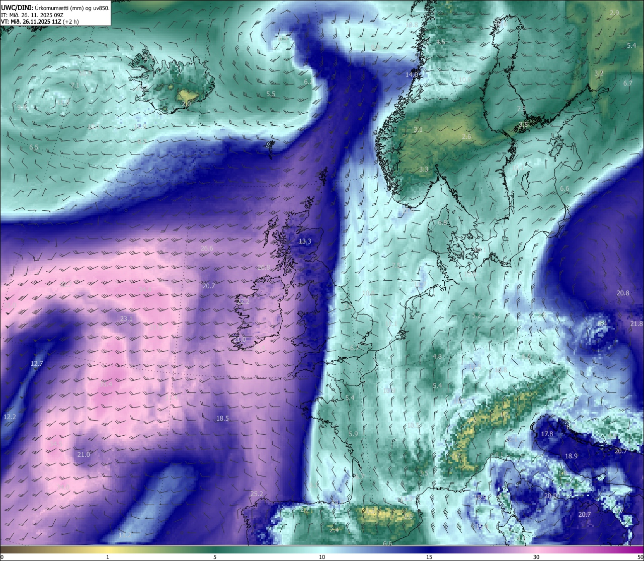Click the 1 label on the color scale

coord(108,557)
